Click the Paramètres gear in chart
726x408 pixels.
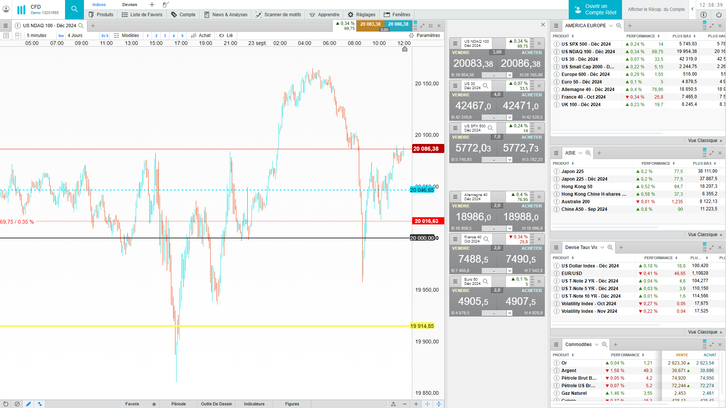[x=411, y=36]
